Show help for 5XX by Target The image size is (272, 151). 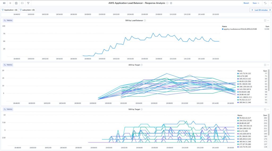(142, 109)
